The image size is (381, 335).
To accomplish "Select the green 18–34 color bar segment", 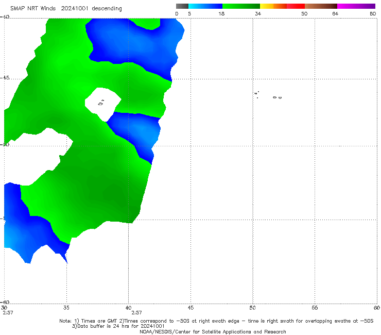I will (x=241, y=6).
